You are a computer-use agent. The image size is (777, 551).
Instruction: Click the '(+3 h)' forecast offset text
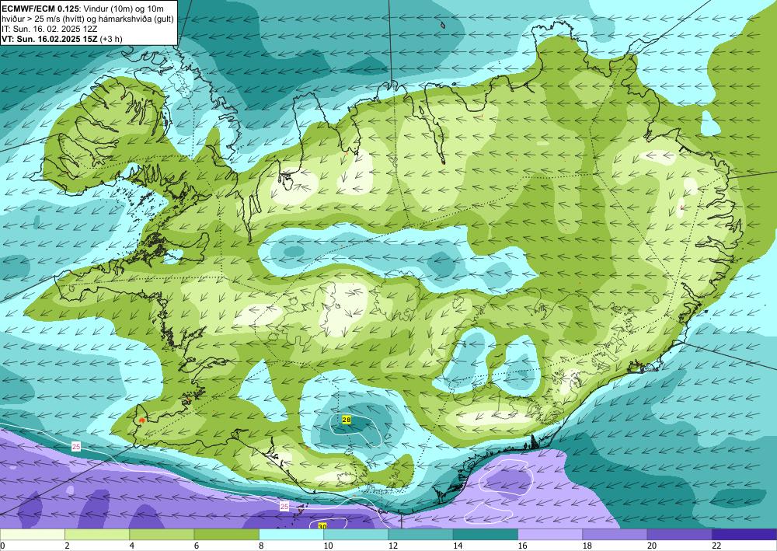[x=111, y=39]
